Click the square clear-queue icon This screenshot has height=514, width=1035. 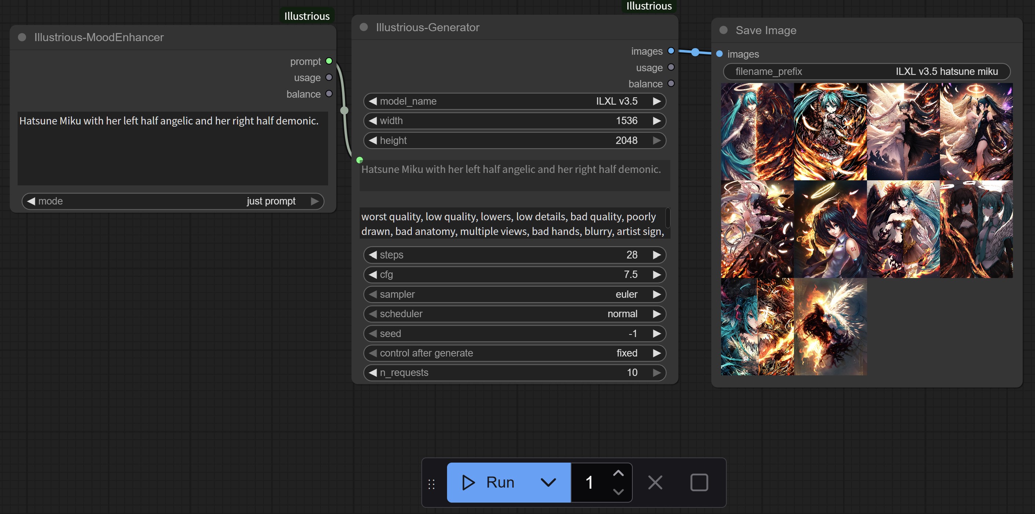point(699,482)
